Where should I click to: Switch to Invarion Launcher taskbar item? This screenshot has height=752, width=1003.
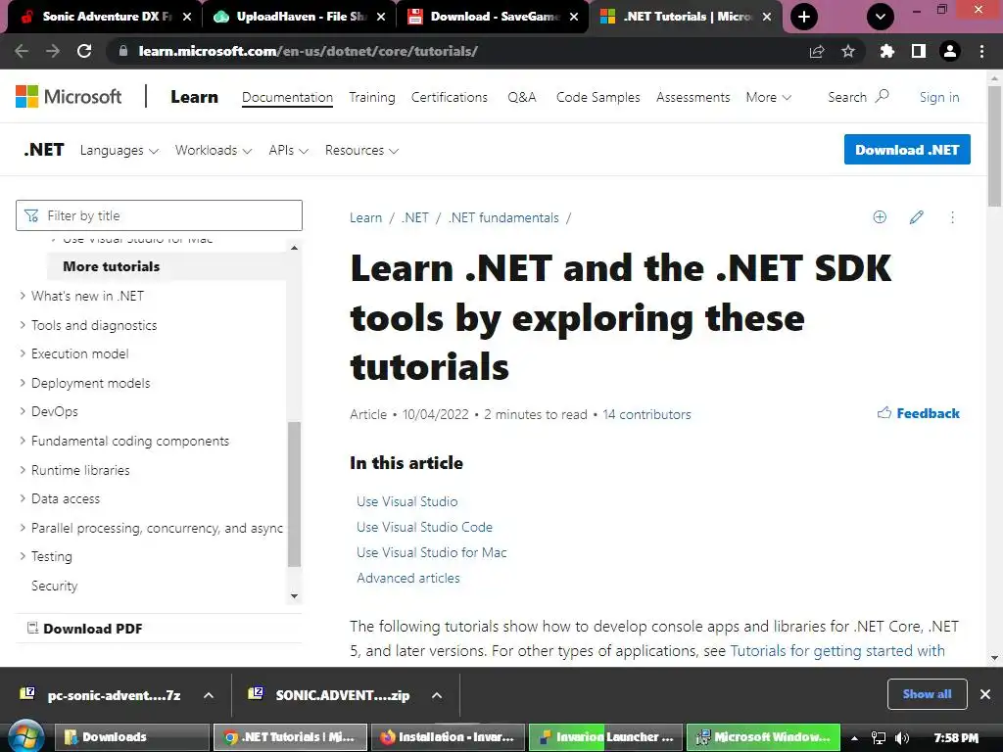coord(606,736)
